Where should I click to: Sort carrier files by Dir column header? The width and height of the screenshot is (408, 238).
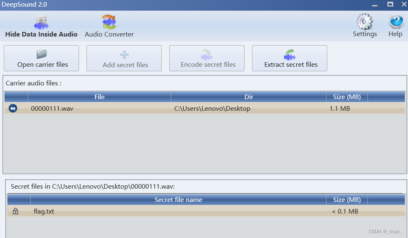click(249, 97)
